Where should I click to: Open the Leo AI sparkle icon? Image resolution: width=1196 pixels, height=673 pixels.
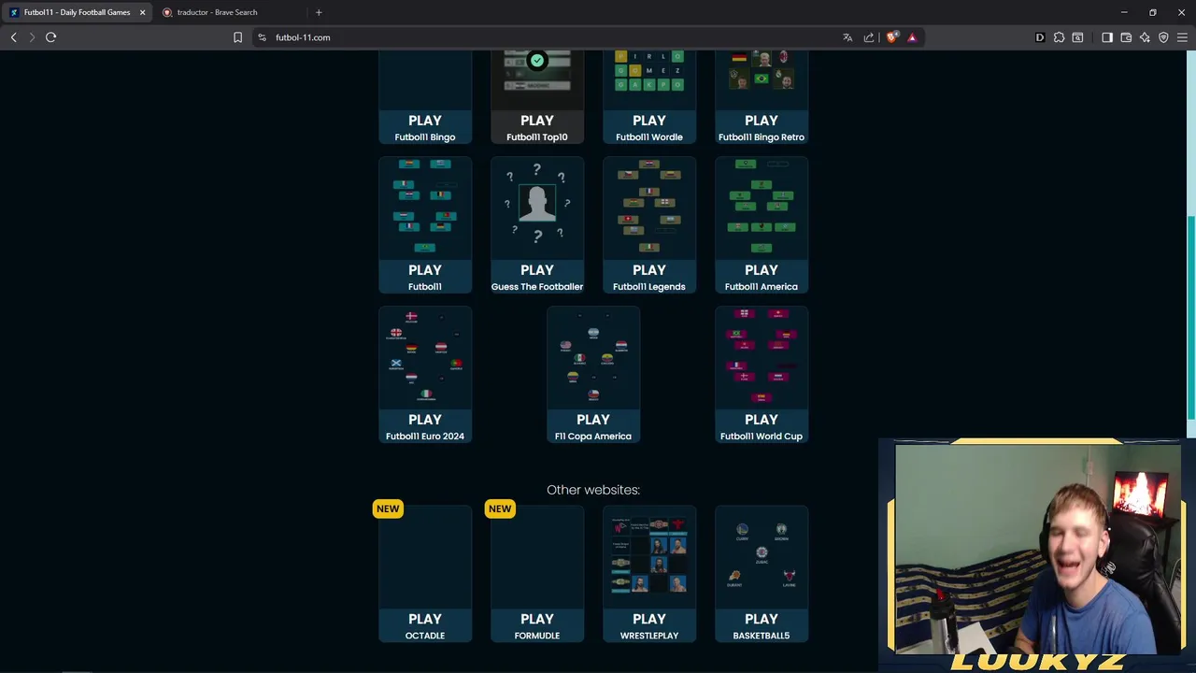click(x=1145, y=37)
